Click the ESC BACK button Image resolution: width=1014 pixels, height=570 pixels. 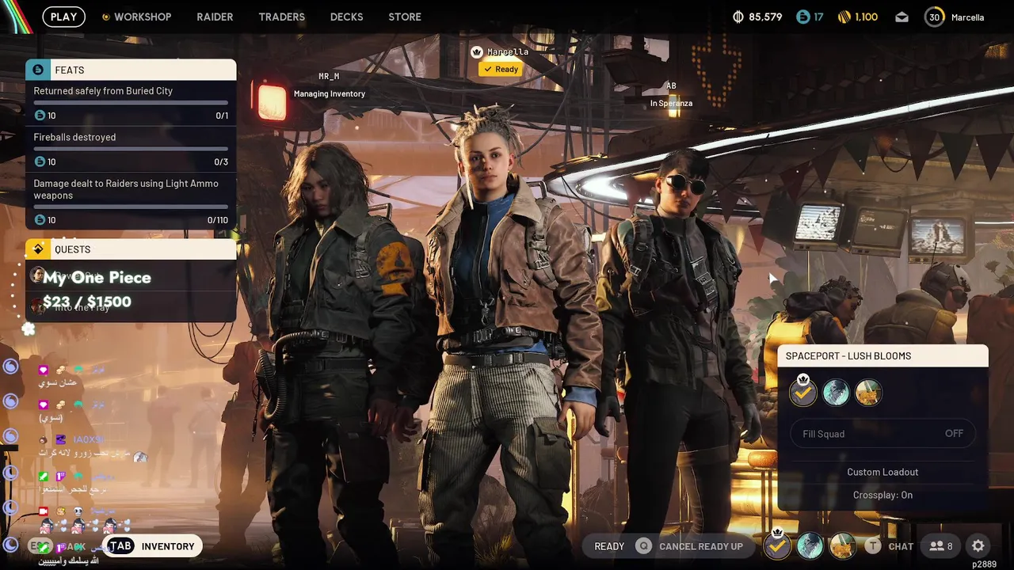[x=57, y=546]
